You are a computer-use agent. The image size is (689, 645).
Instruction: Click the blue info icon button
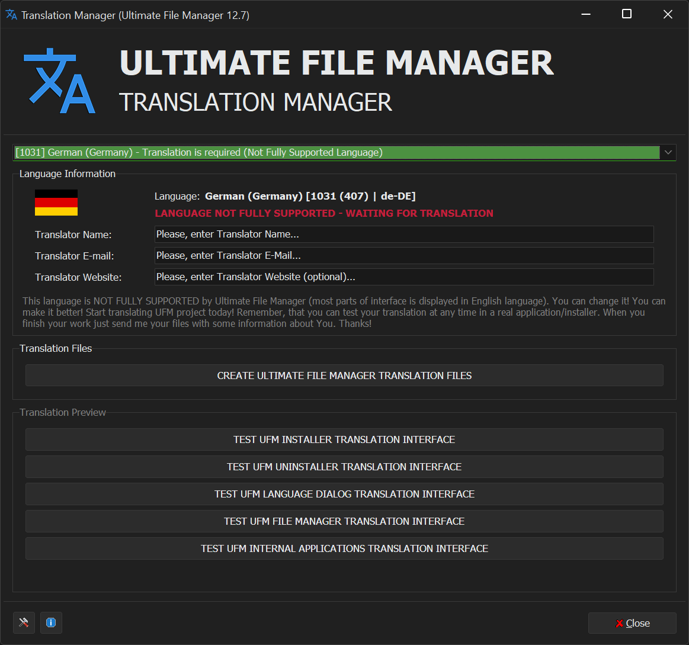coord(51,622)
